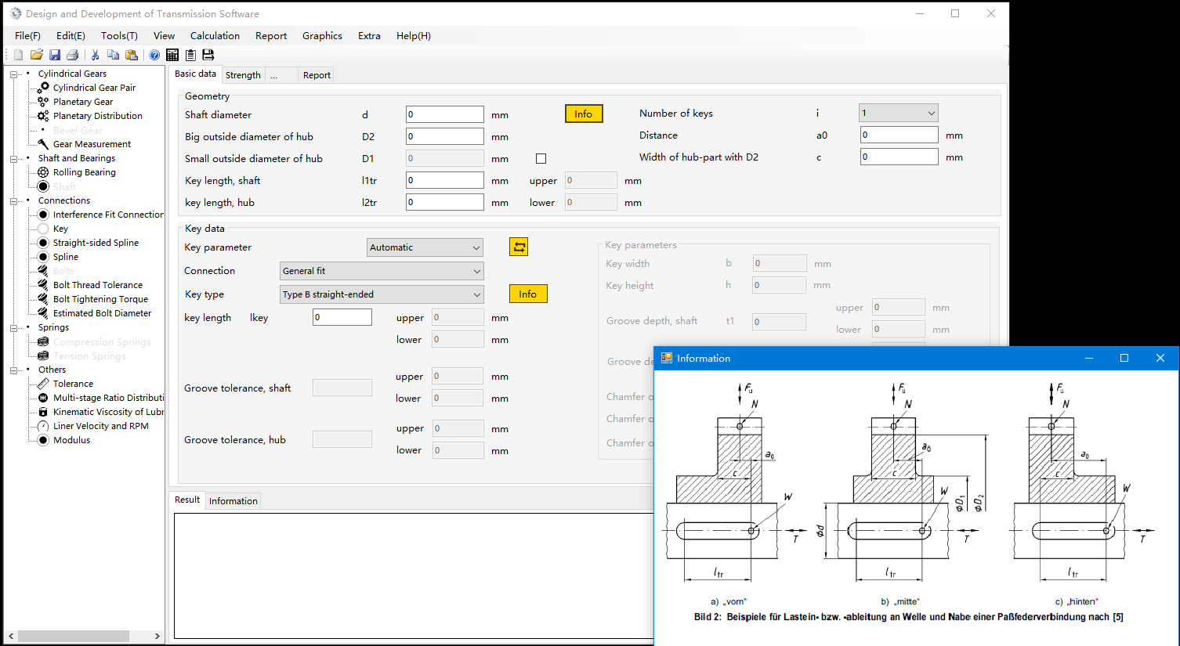Click the Straight-sided Spline icon
Viewport: 1180px width, 646px height.
(43, 243)
